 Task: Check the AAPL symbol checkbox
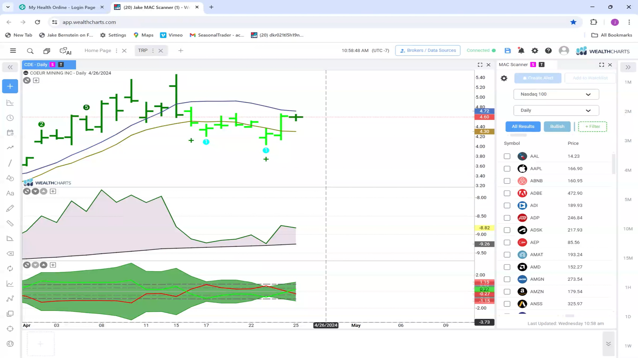[x=507, y=169]
